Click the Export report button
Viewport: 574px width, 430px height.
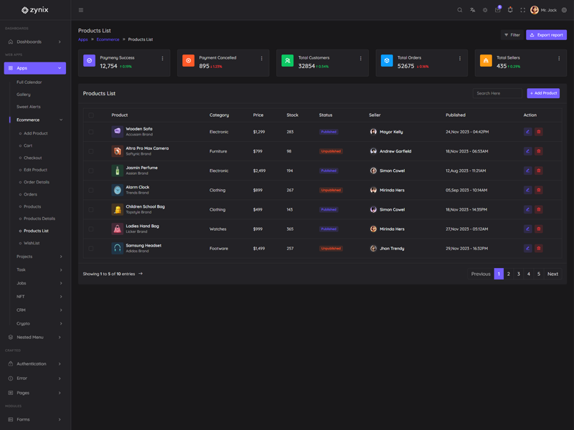tap(546, 34)
